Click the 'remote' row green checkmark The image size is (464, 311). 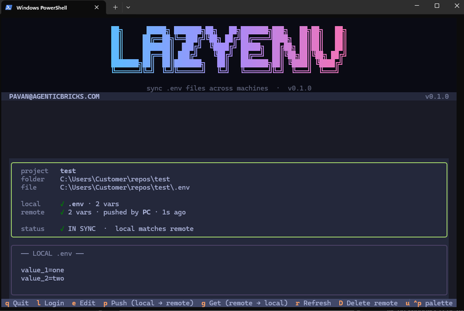[x=62, y=213]
